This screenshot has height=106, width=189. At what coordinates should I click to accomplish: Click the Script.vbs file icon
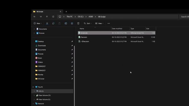click(x=79, y=33)
